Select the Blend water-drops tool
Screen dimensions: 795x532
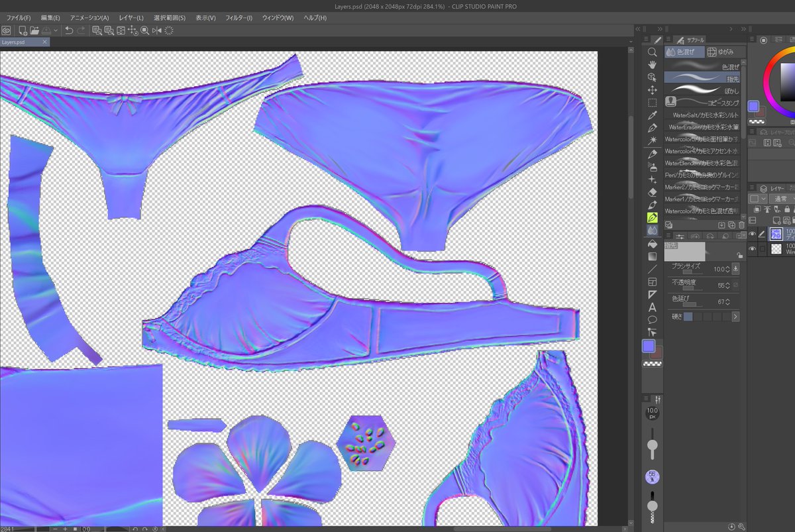tap(652, 231)
